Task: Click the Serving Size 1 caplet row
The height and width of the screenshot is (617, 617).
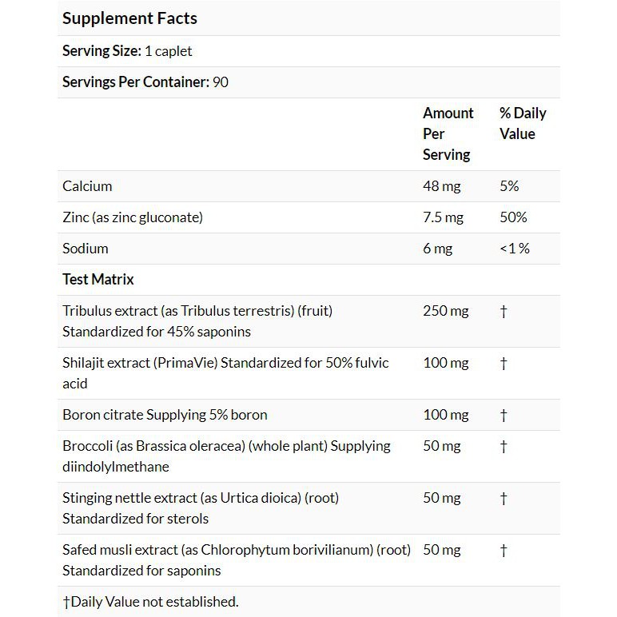Action: (127, 51)
